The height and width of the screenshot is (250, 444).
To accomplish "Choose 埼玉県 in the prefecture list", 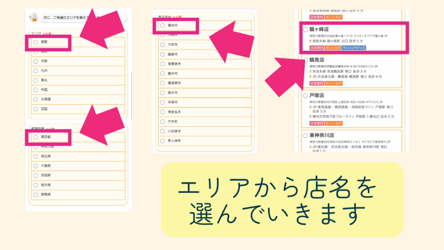I will pos(36,156).
